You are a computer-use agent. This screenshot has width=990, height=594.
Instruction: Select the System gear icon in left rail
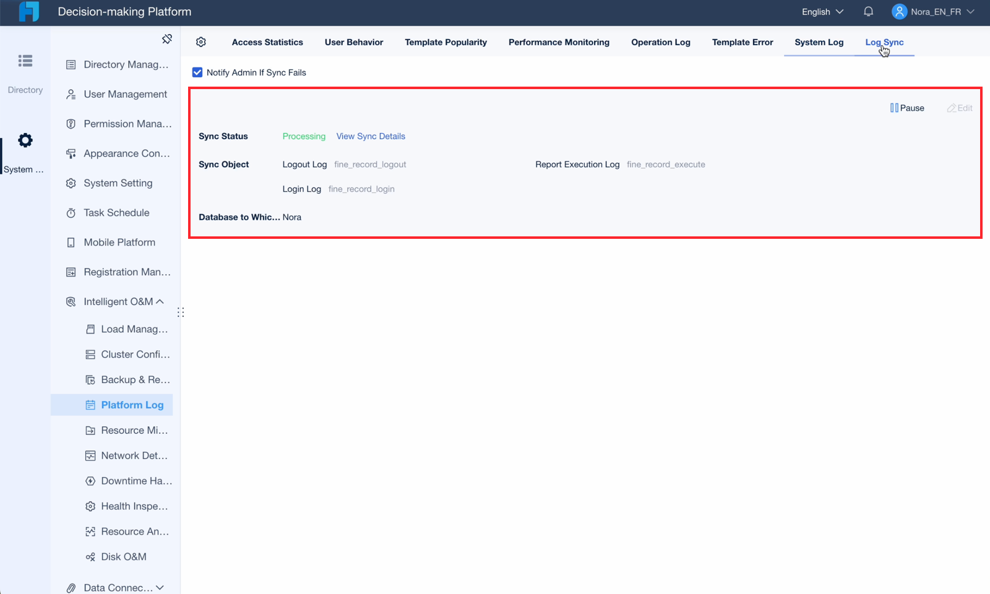tap(25, 140)
